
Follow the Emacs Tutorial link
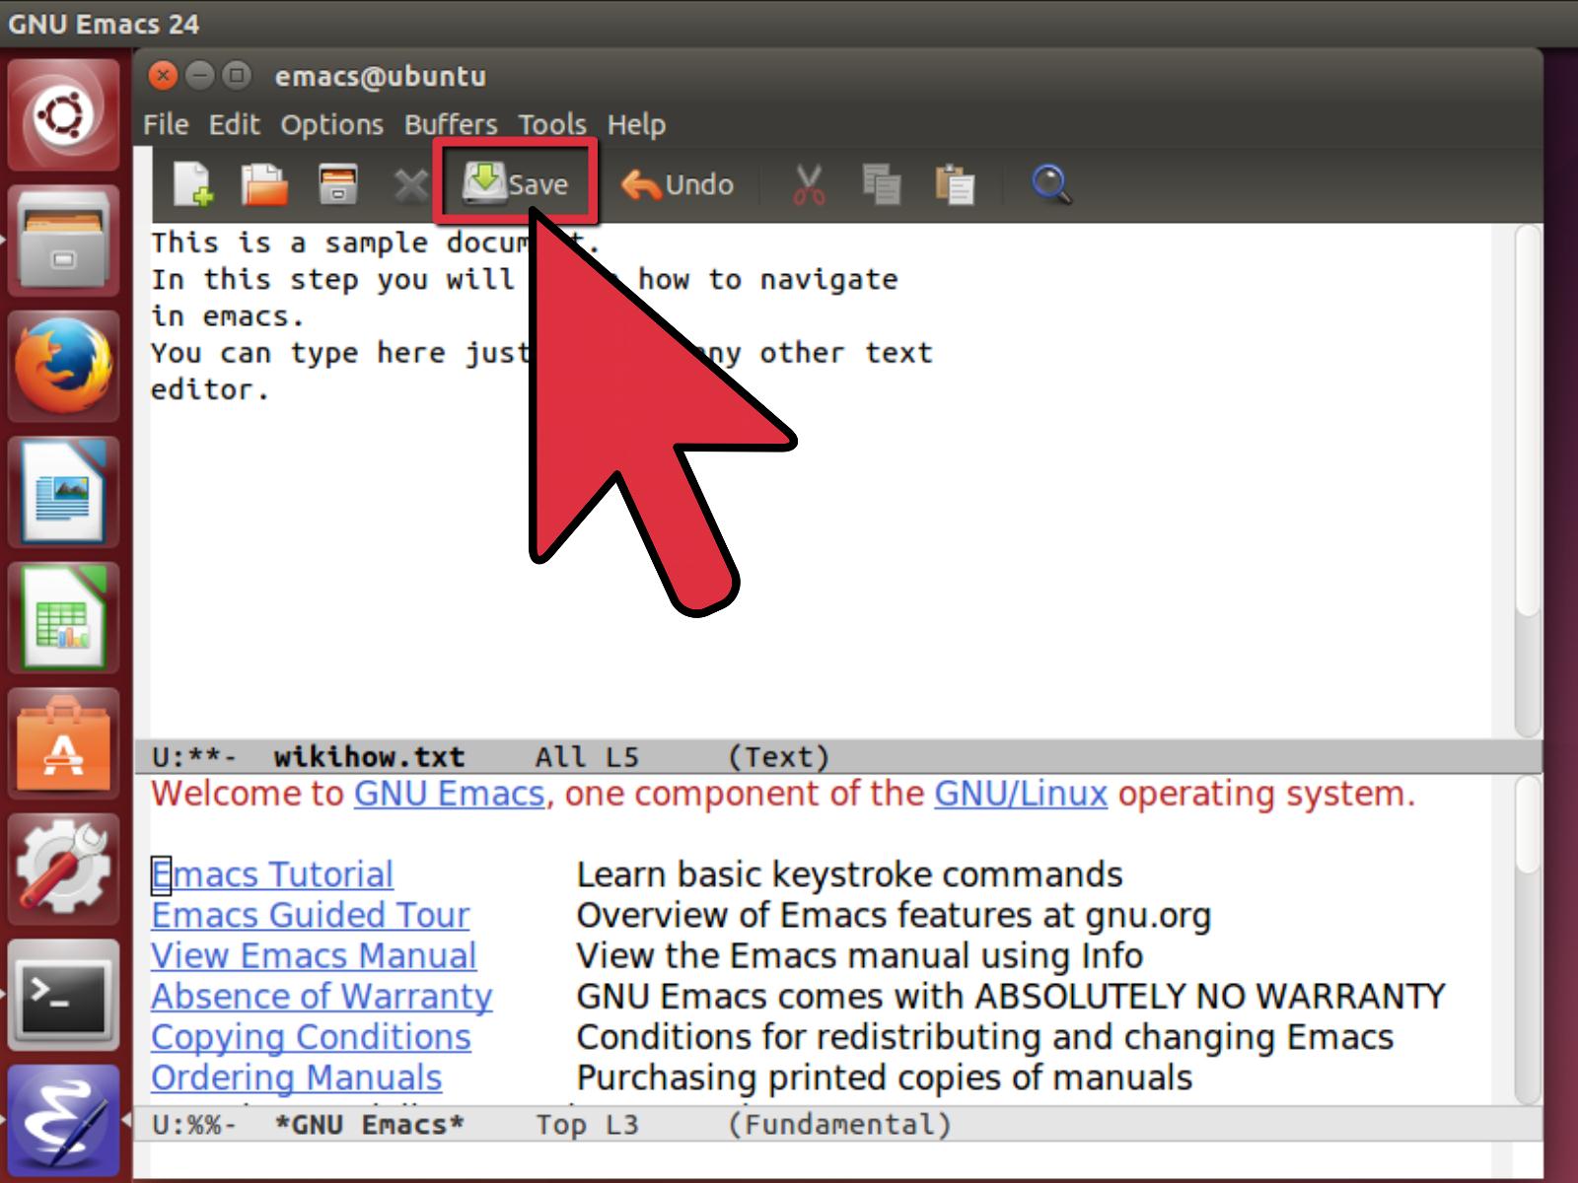tap(270, 873)
